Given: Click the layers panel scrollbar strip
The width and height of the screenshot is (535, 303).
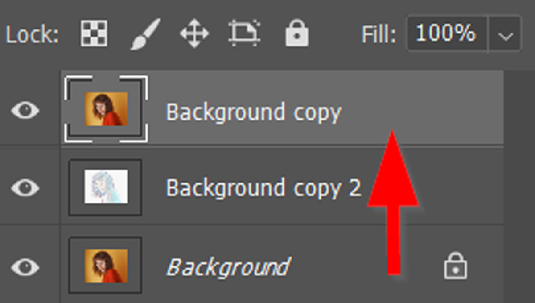Looking at the screenshot, I should (x=519, y=187).
